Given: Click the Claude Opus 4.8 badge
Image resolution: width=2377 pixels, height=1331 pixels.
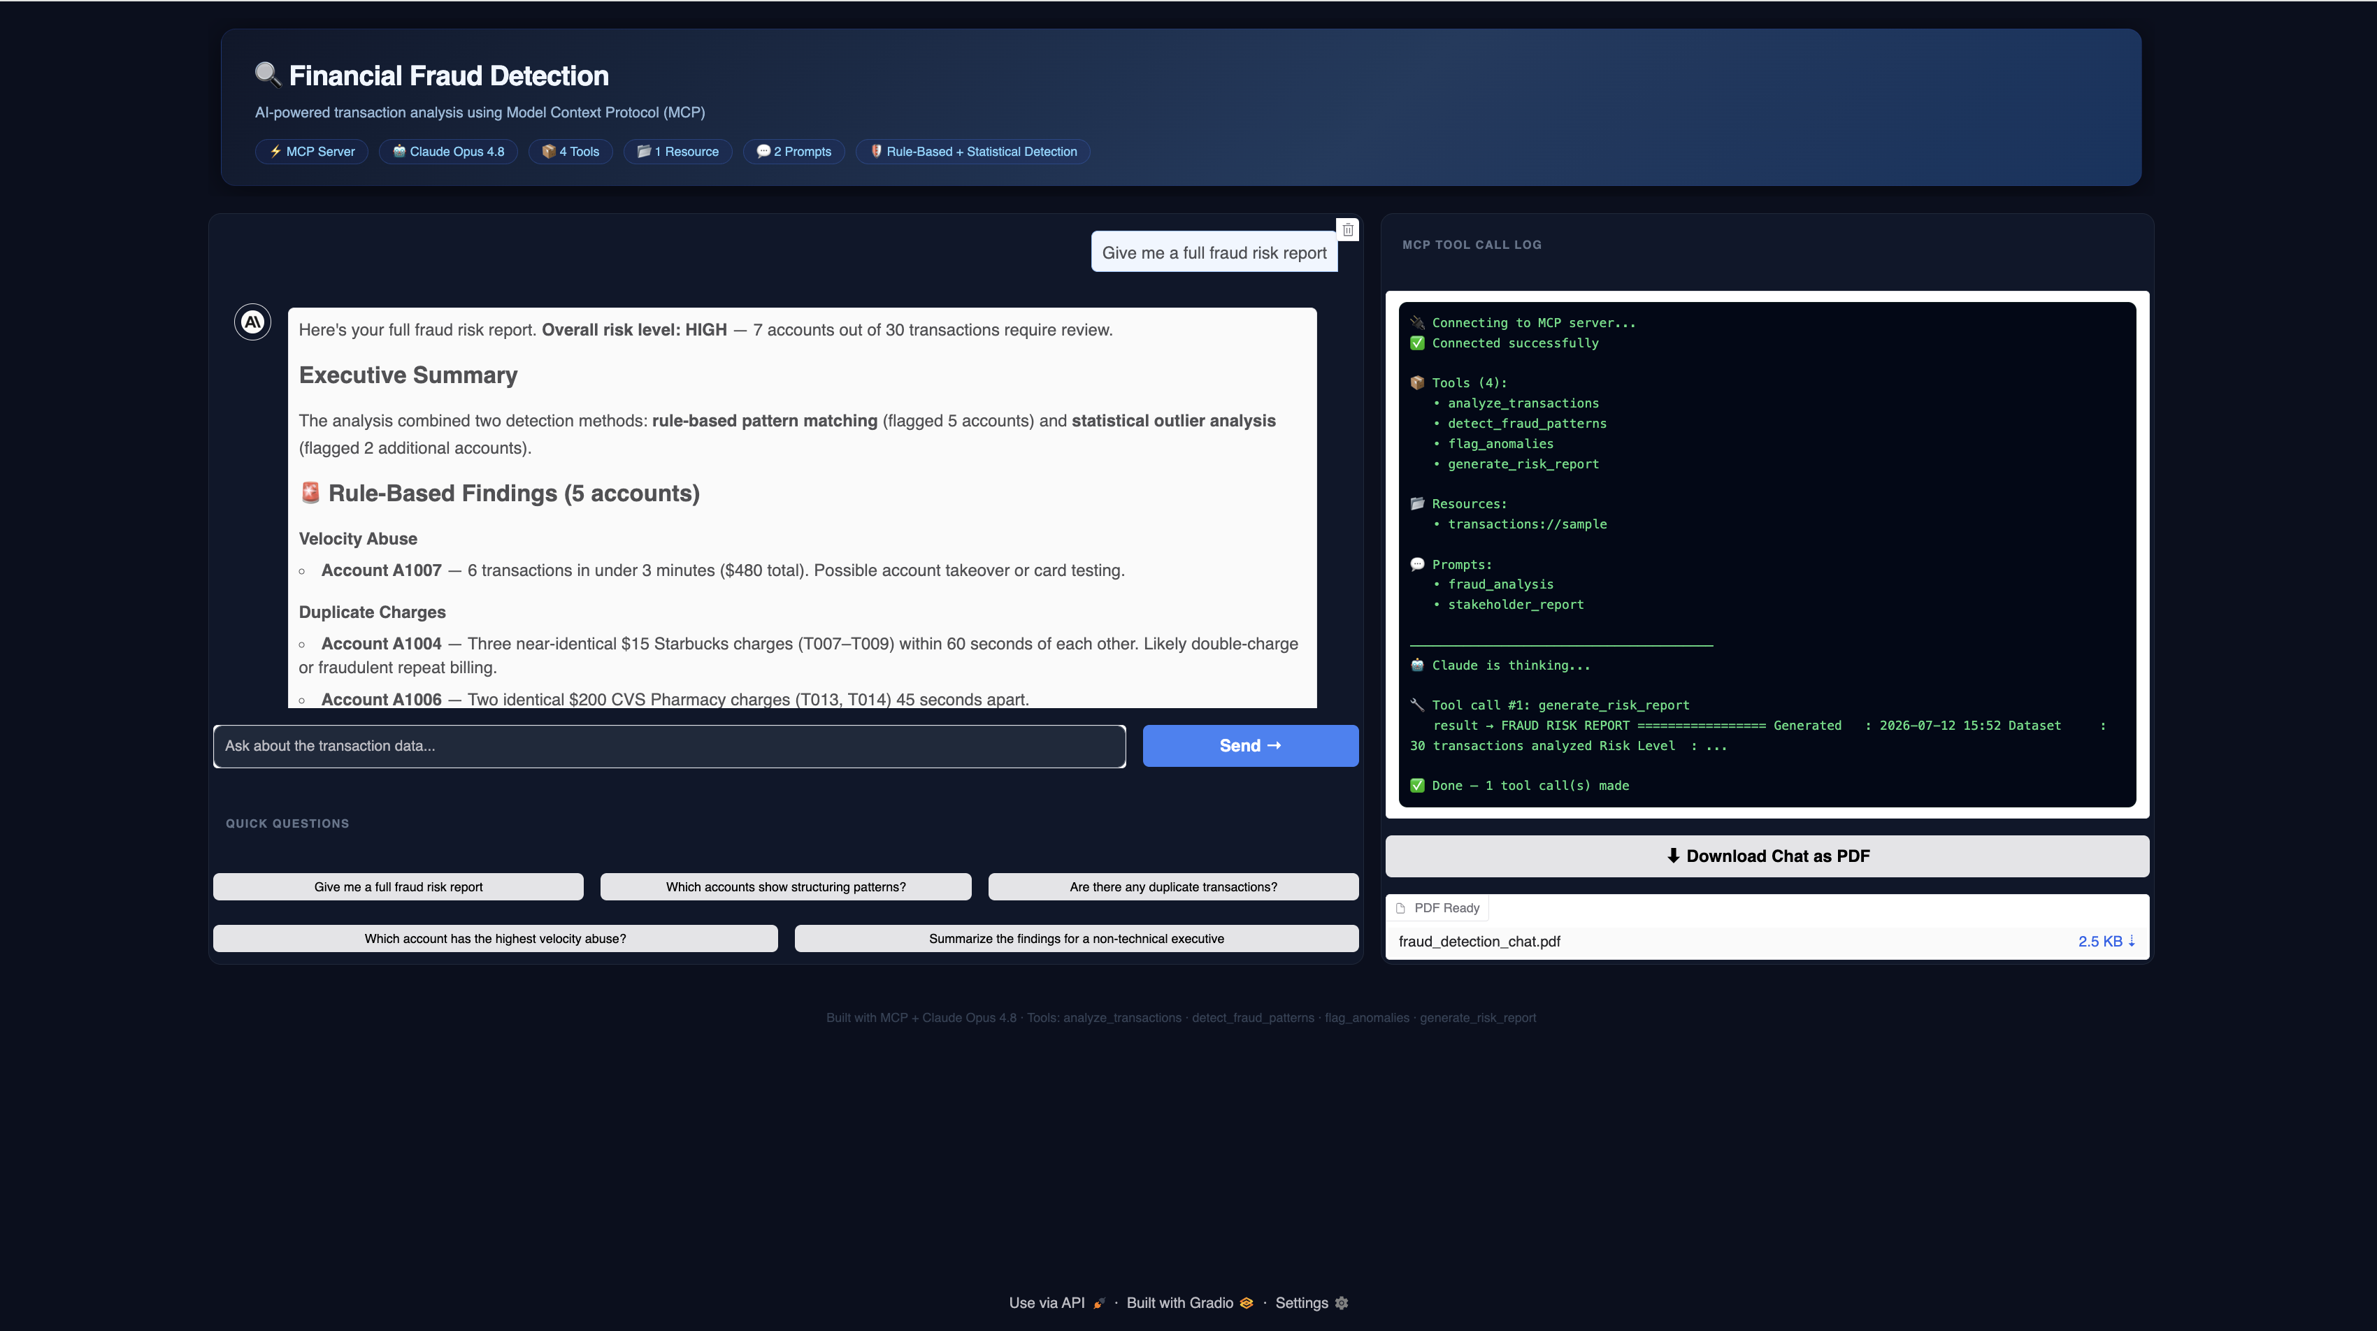Looking at the screenshot, I should click(448, 151).
